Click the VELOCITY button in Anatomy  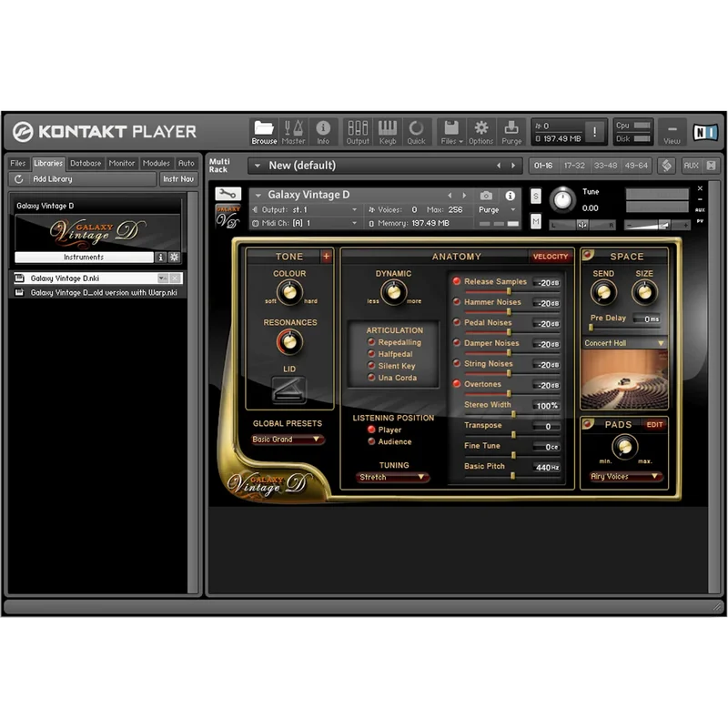click(x=551, y=257)
